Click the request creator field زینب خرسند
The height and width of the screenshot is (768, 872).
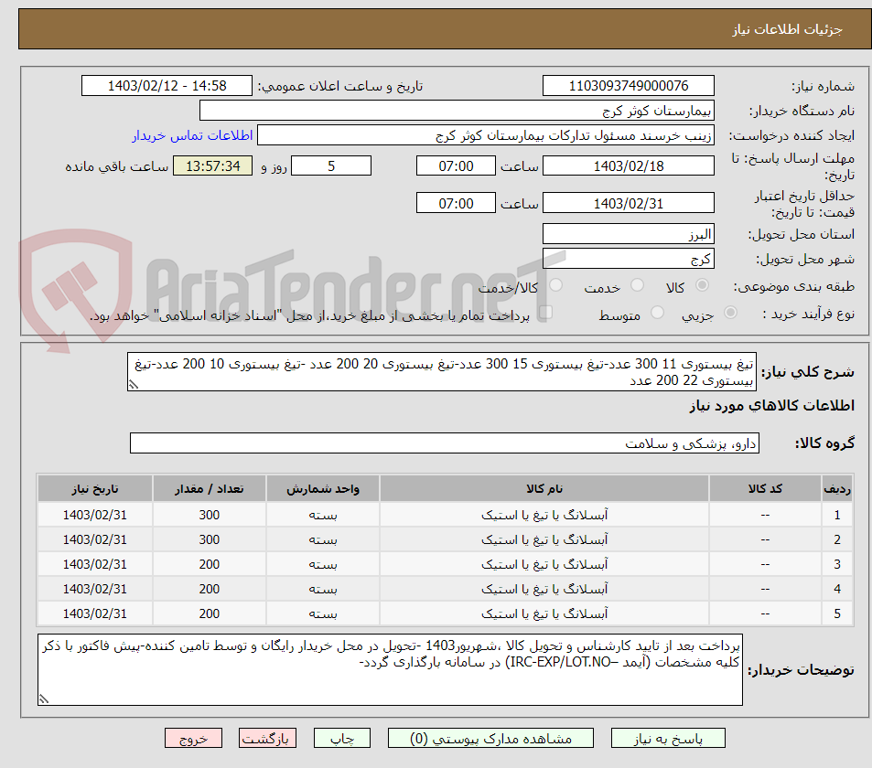[x=486, y=135]
